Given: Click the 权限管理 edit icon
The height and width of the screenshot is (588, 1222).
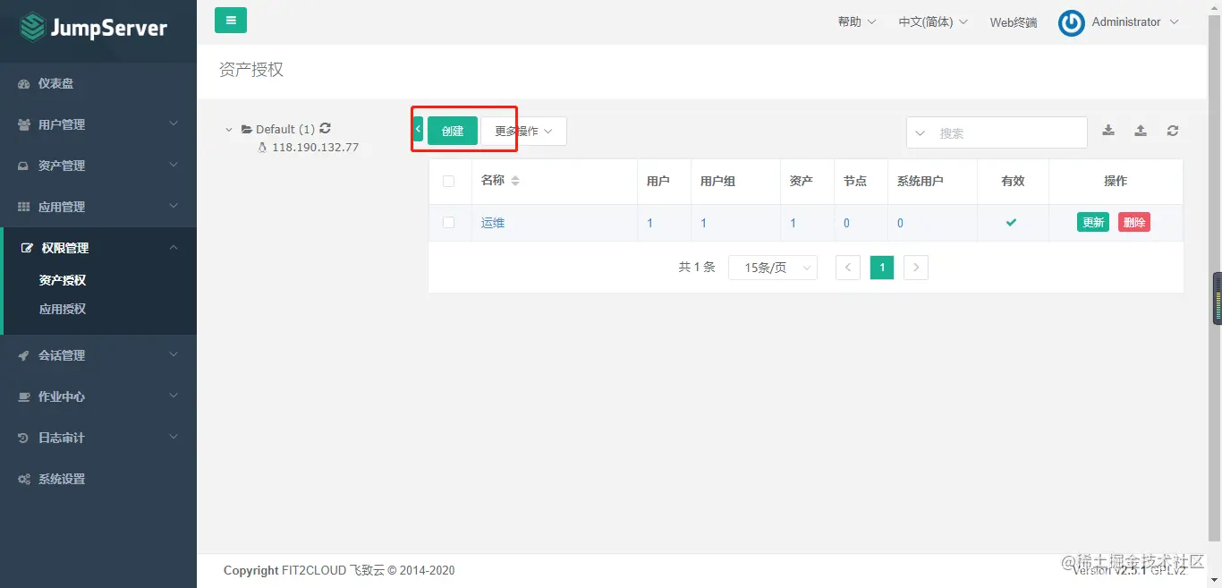Looking at the screenshot, I should coord(27,248).
